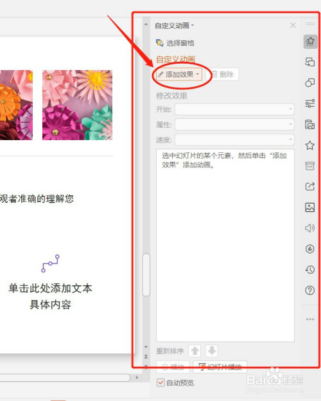Toggle the 自动预览 checkbox
The image size is (321, 401).
click(x=160, y=383)
